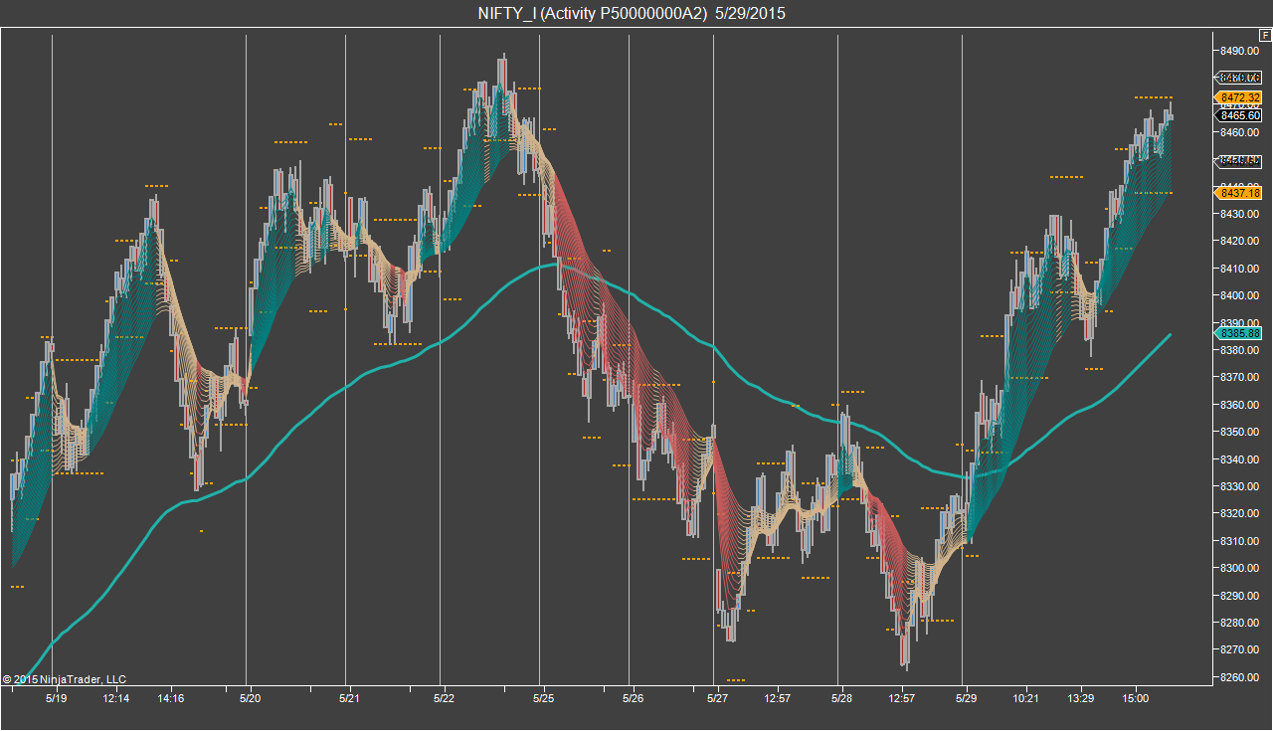
Task: Click the 5/27 date label
Action: click(717, 699)
